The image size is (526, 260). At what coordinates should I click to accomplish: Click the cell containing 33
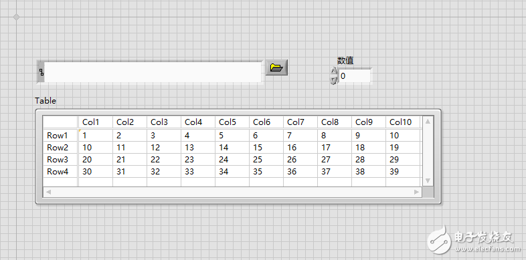tap(198, 172)
